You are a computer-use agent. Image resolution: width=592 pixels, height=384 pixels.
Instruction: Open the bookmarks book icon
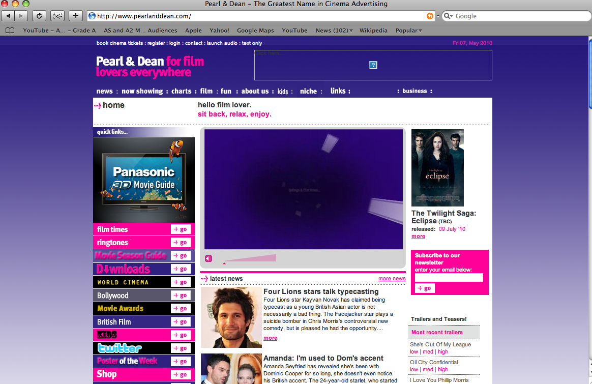click(x=10, y=31)
